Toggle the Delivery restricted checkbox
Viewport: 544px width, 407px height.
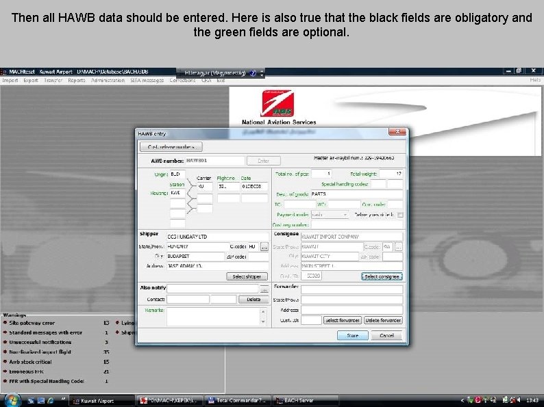pyautogui.click(x=400, y=215)
